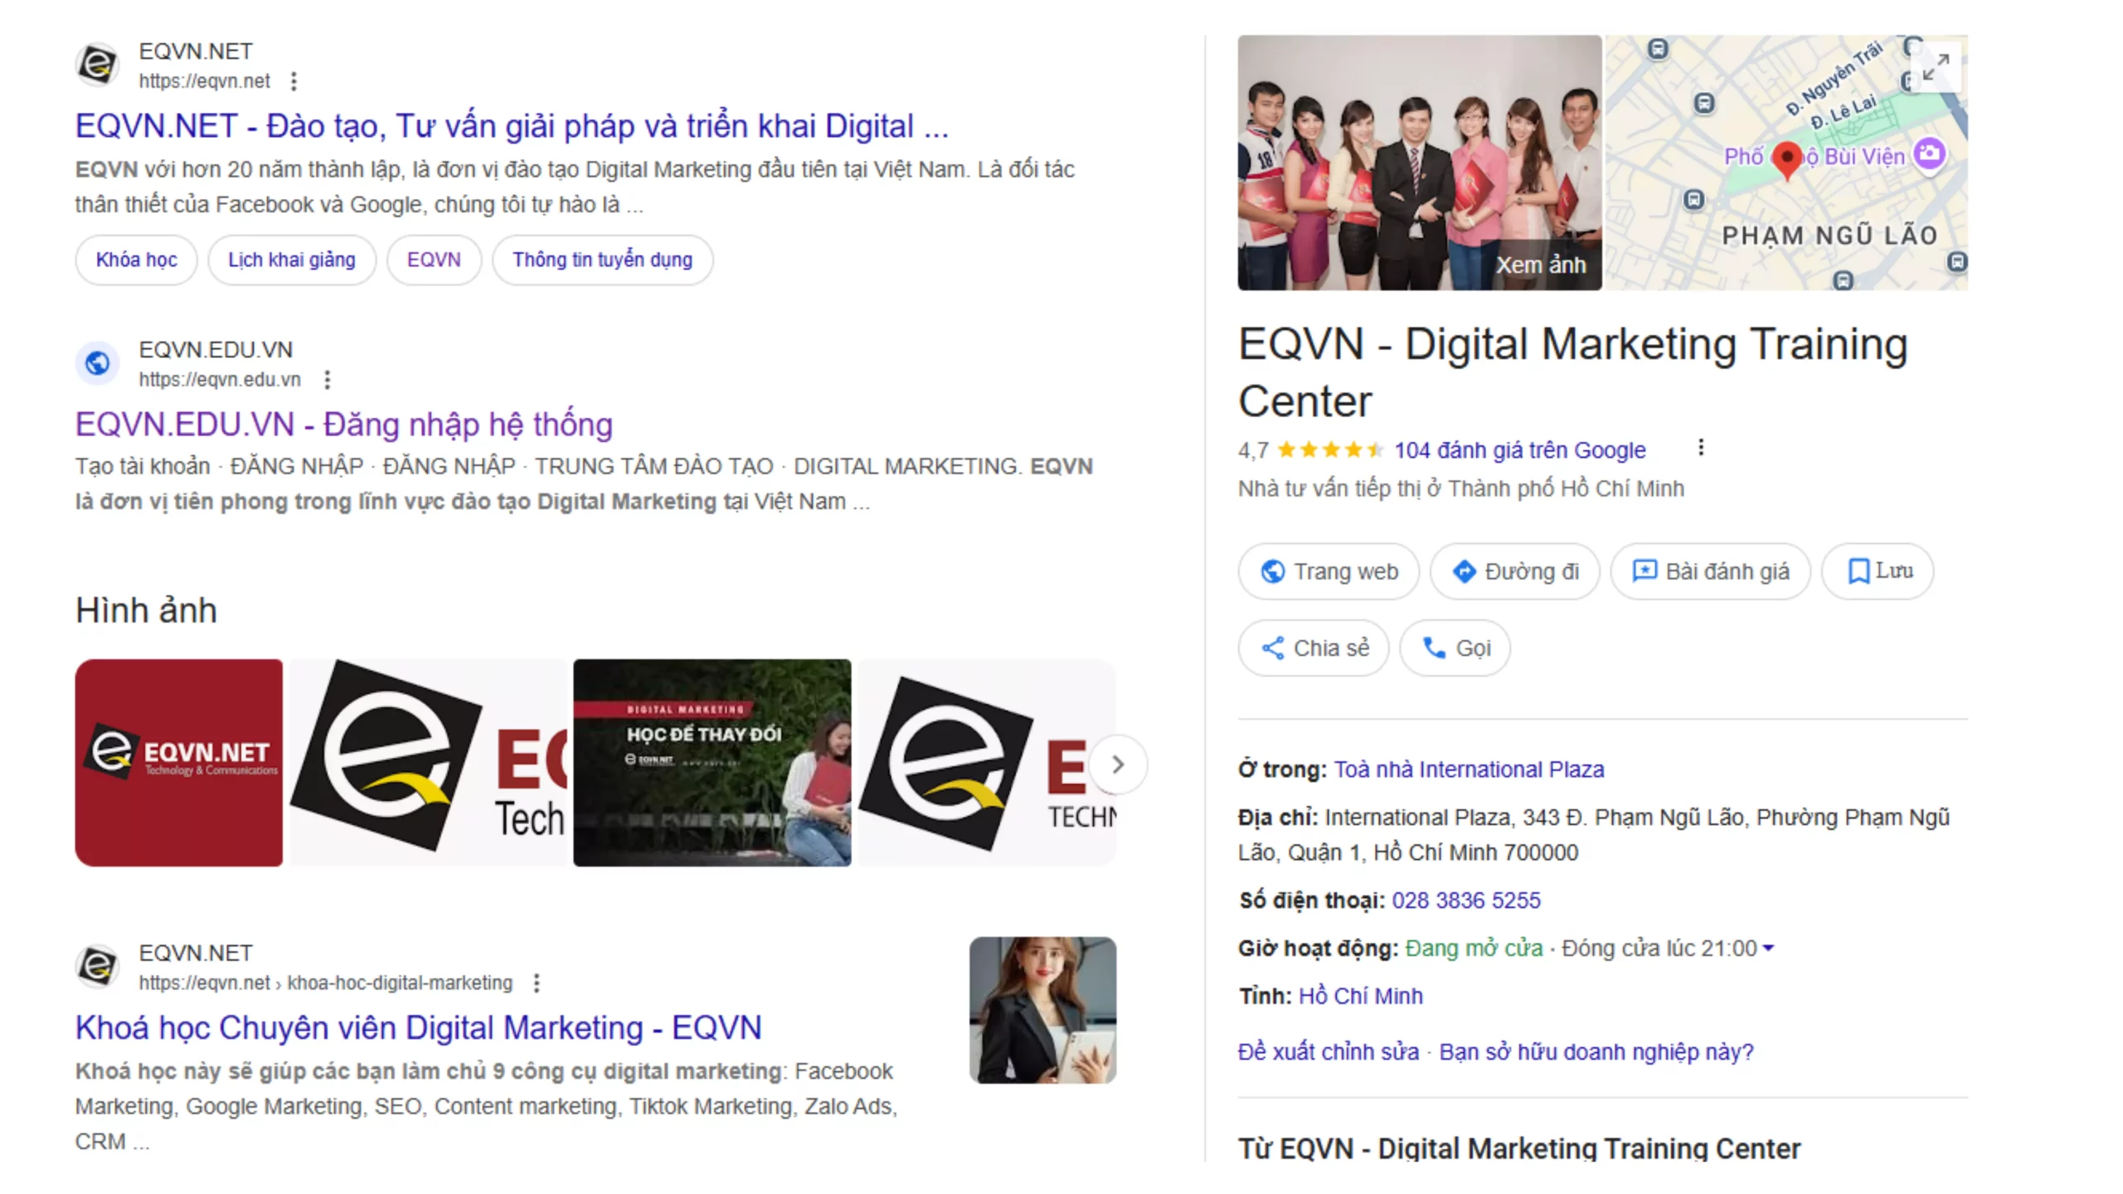Click the Bài đánh giá review icon
Image resolution: width=2123 pixels, height=1194 pixels.
click(1645, 571)
